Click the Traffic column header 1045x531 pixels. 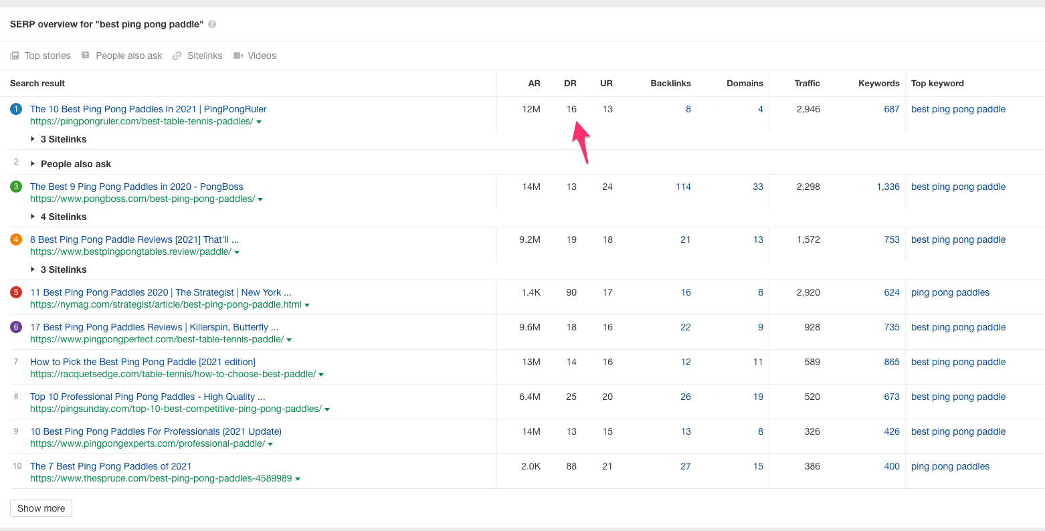click(807, 84)
